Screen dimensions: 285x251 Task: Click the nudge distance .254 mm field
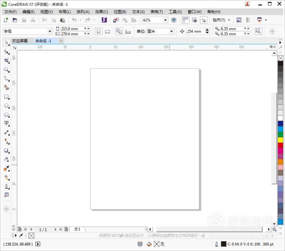coord(196,32)
